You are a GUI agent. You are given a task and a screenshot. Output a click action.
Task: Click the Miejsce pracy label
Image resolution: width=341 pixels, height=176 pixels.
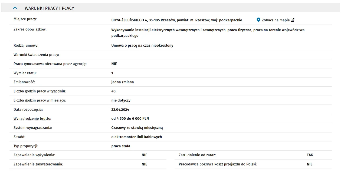coord(25,19)
